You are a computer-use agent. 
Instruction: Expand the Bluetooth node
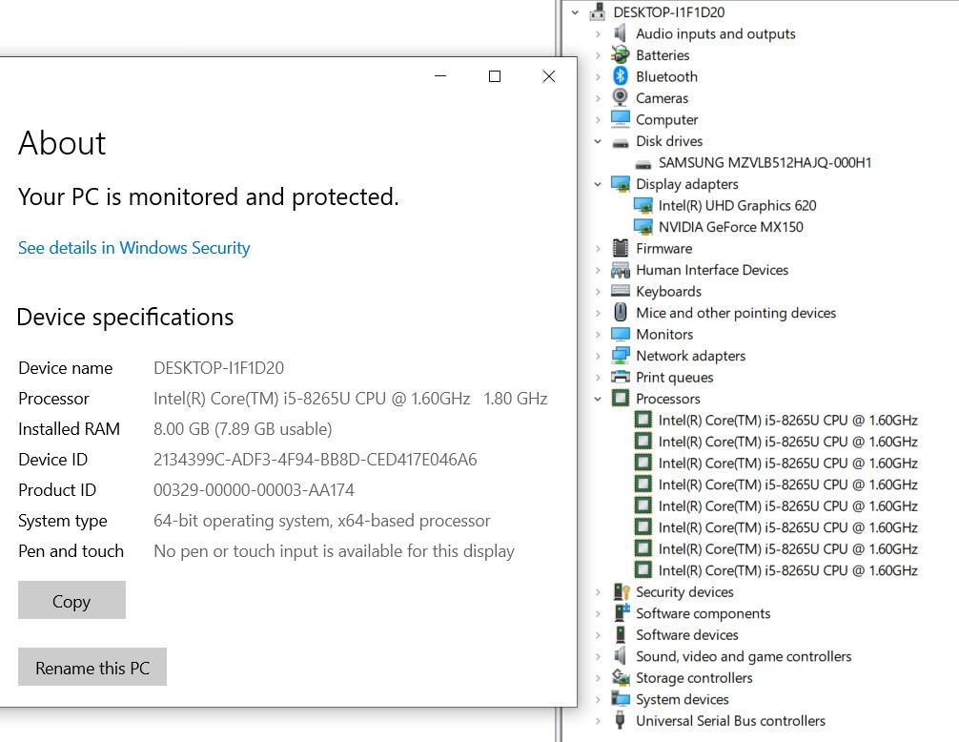point(598,76)
